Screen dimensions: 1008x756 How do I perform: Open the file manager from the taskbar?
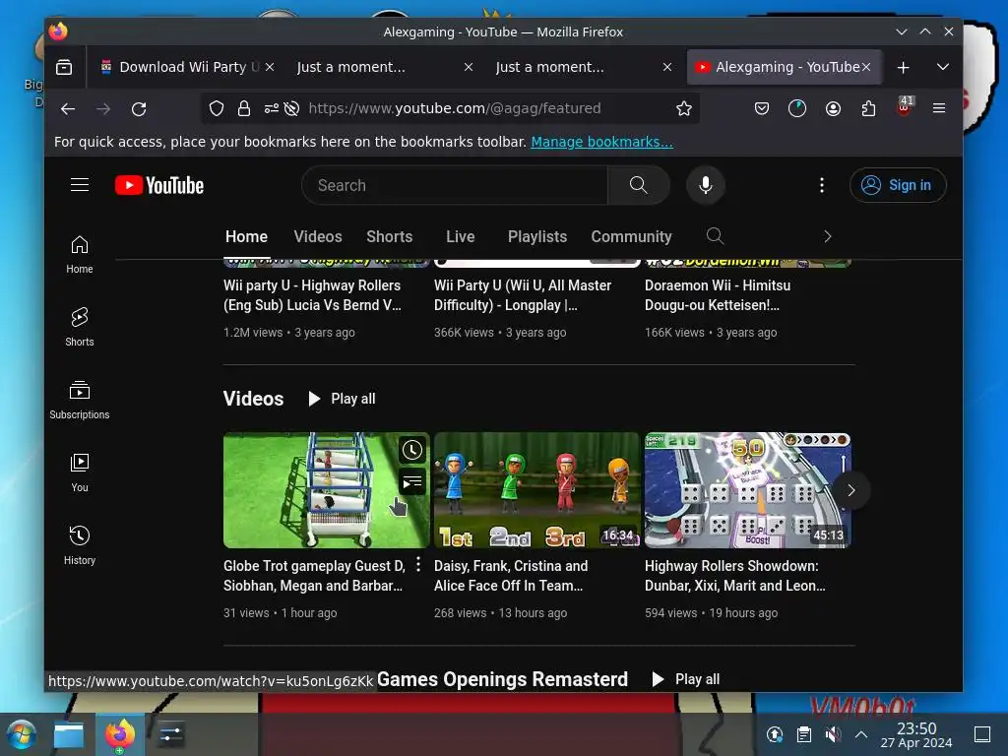point(69,734)
